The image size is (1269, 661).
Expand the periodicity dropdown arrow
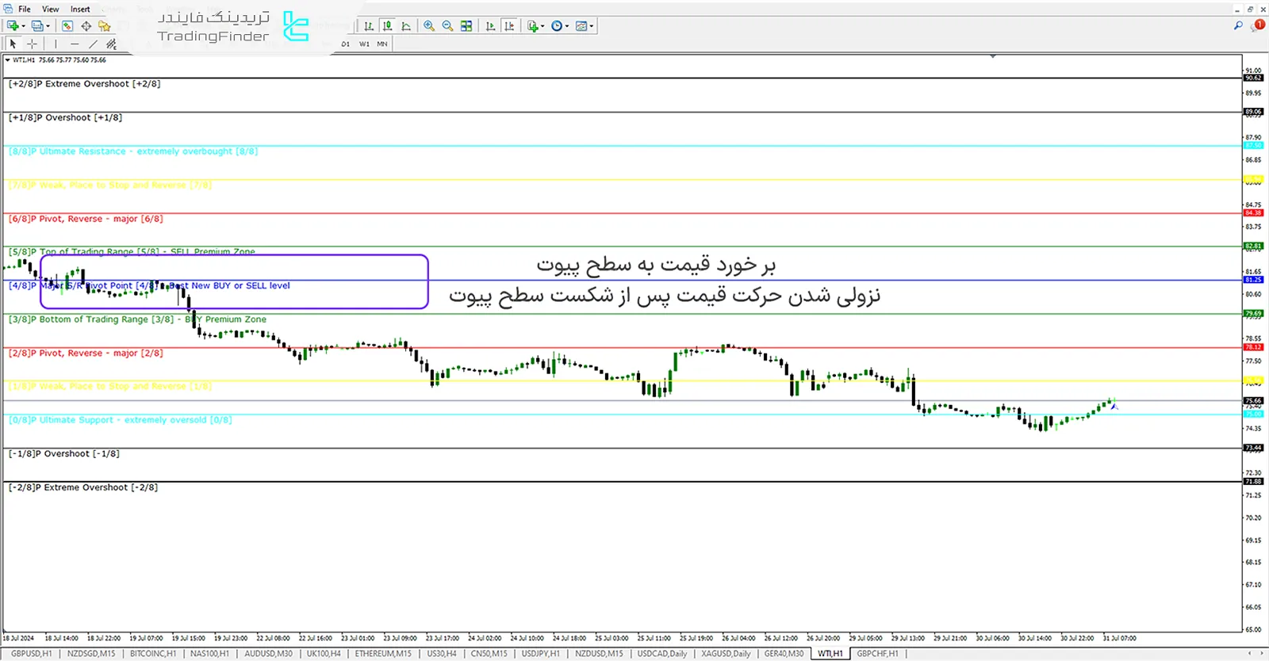[x=567, y=26]
